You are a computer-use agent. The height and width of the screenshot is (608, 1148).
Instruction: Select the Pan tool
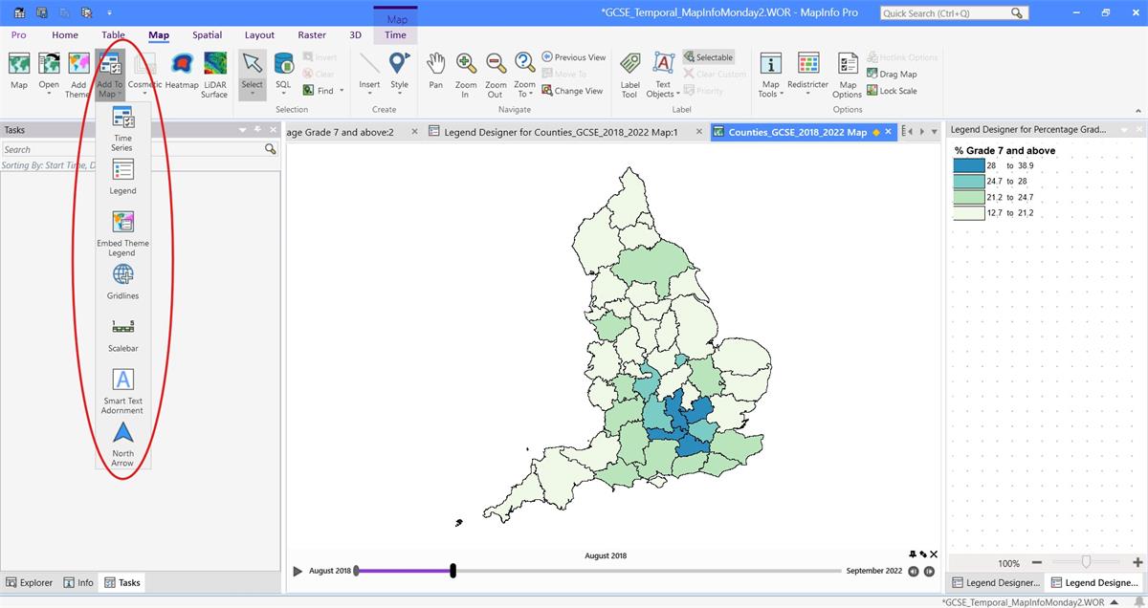tap(435, 74)
